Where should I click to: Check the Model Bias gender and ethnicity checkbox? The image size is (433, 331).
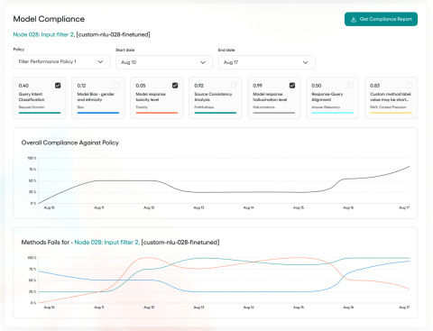pos(116,86)
